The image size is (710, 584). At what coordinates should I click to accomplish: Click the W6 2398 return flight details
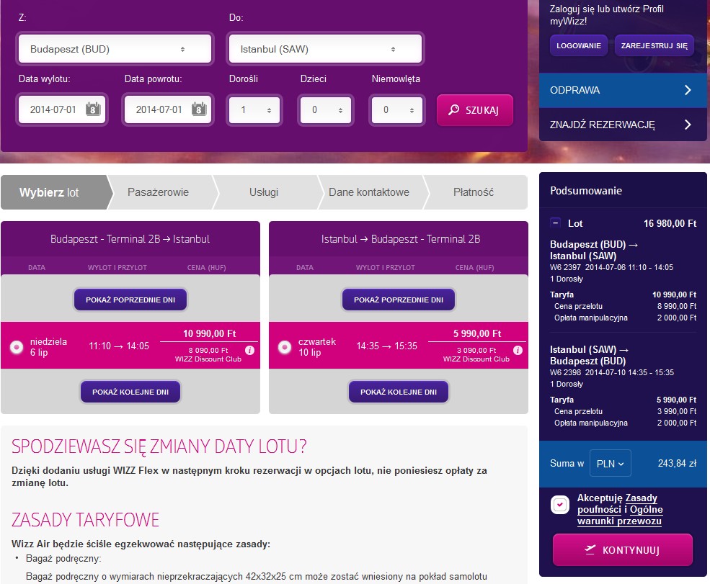click(612, 372)
